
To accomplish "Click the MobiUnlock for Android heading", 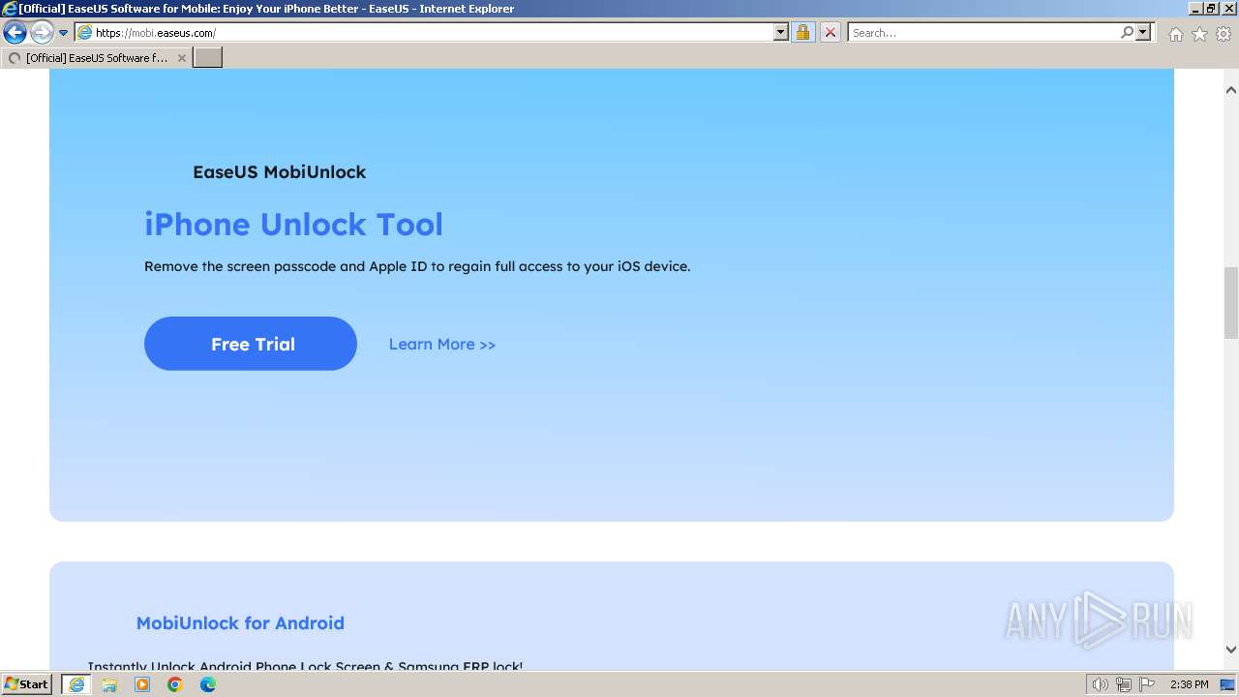I will [240, 623].
